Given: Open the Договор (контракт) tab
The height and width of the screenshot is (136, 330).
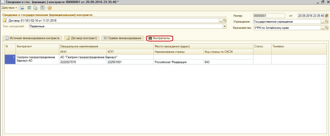Looking at the screenshot, I should coord(82,38).
